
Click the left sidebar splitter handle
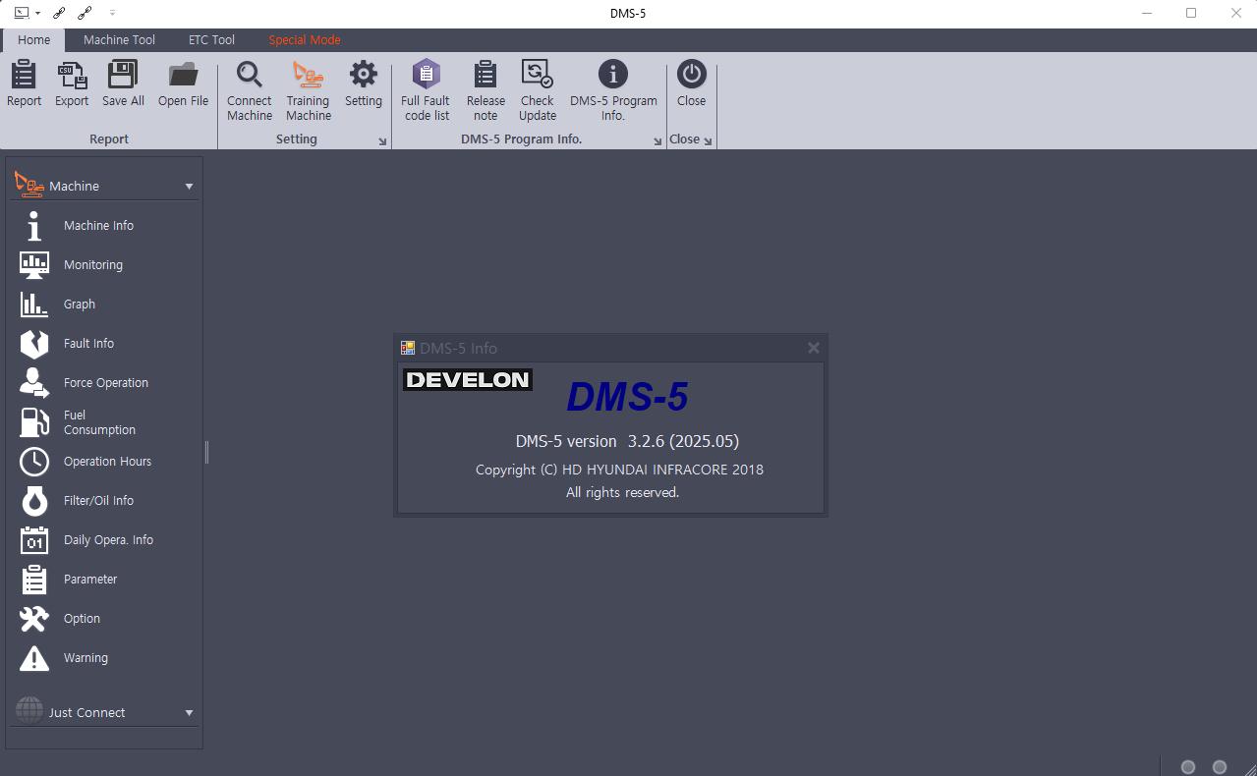click(206, 452)
